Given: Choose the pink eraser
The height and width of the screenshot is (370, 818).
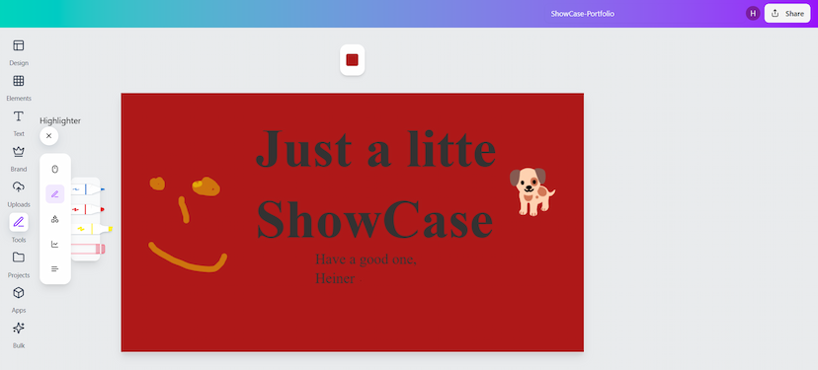Looking at the screenshot, I should 88,249.
